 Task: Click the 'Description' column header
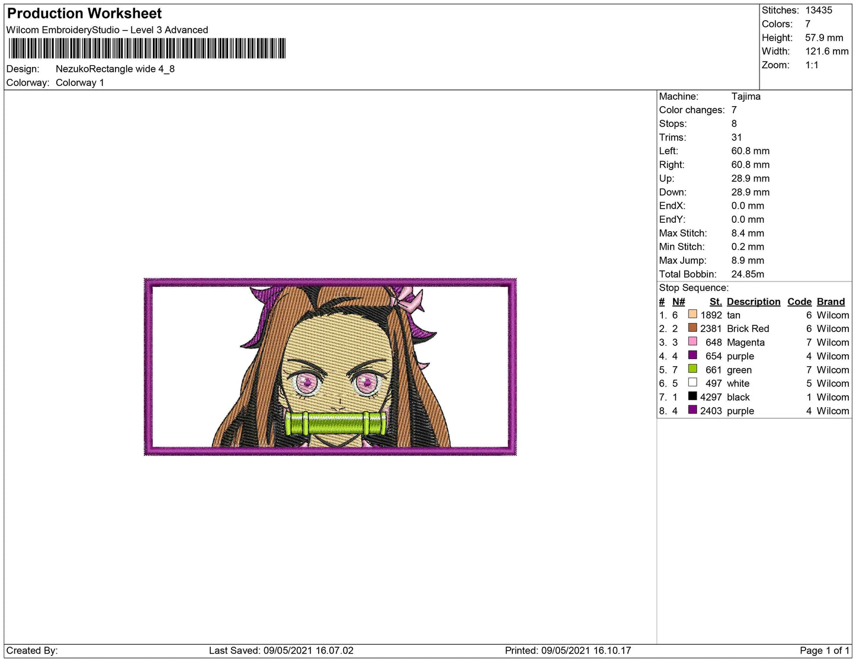pos(754,302)
